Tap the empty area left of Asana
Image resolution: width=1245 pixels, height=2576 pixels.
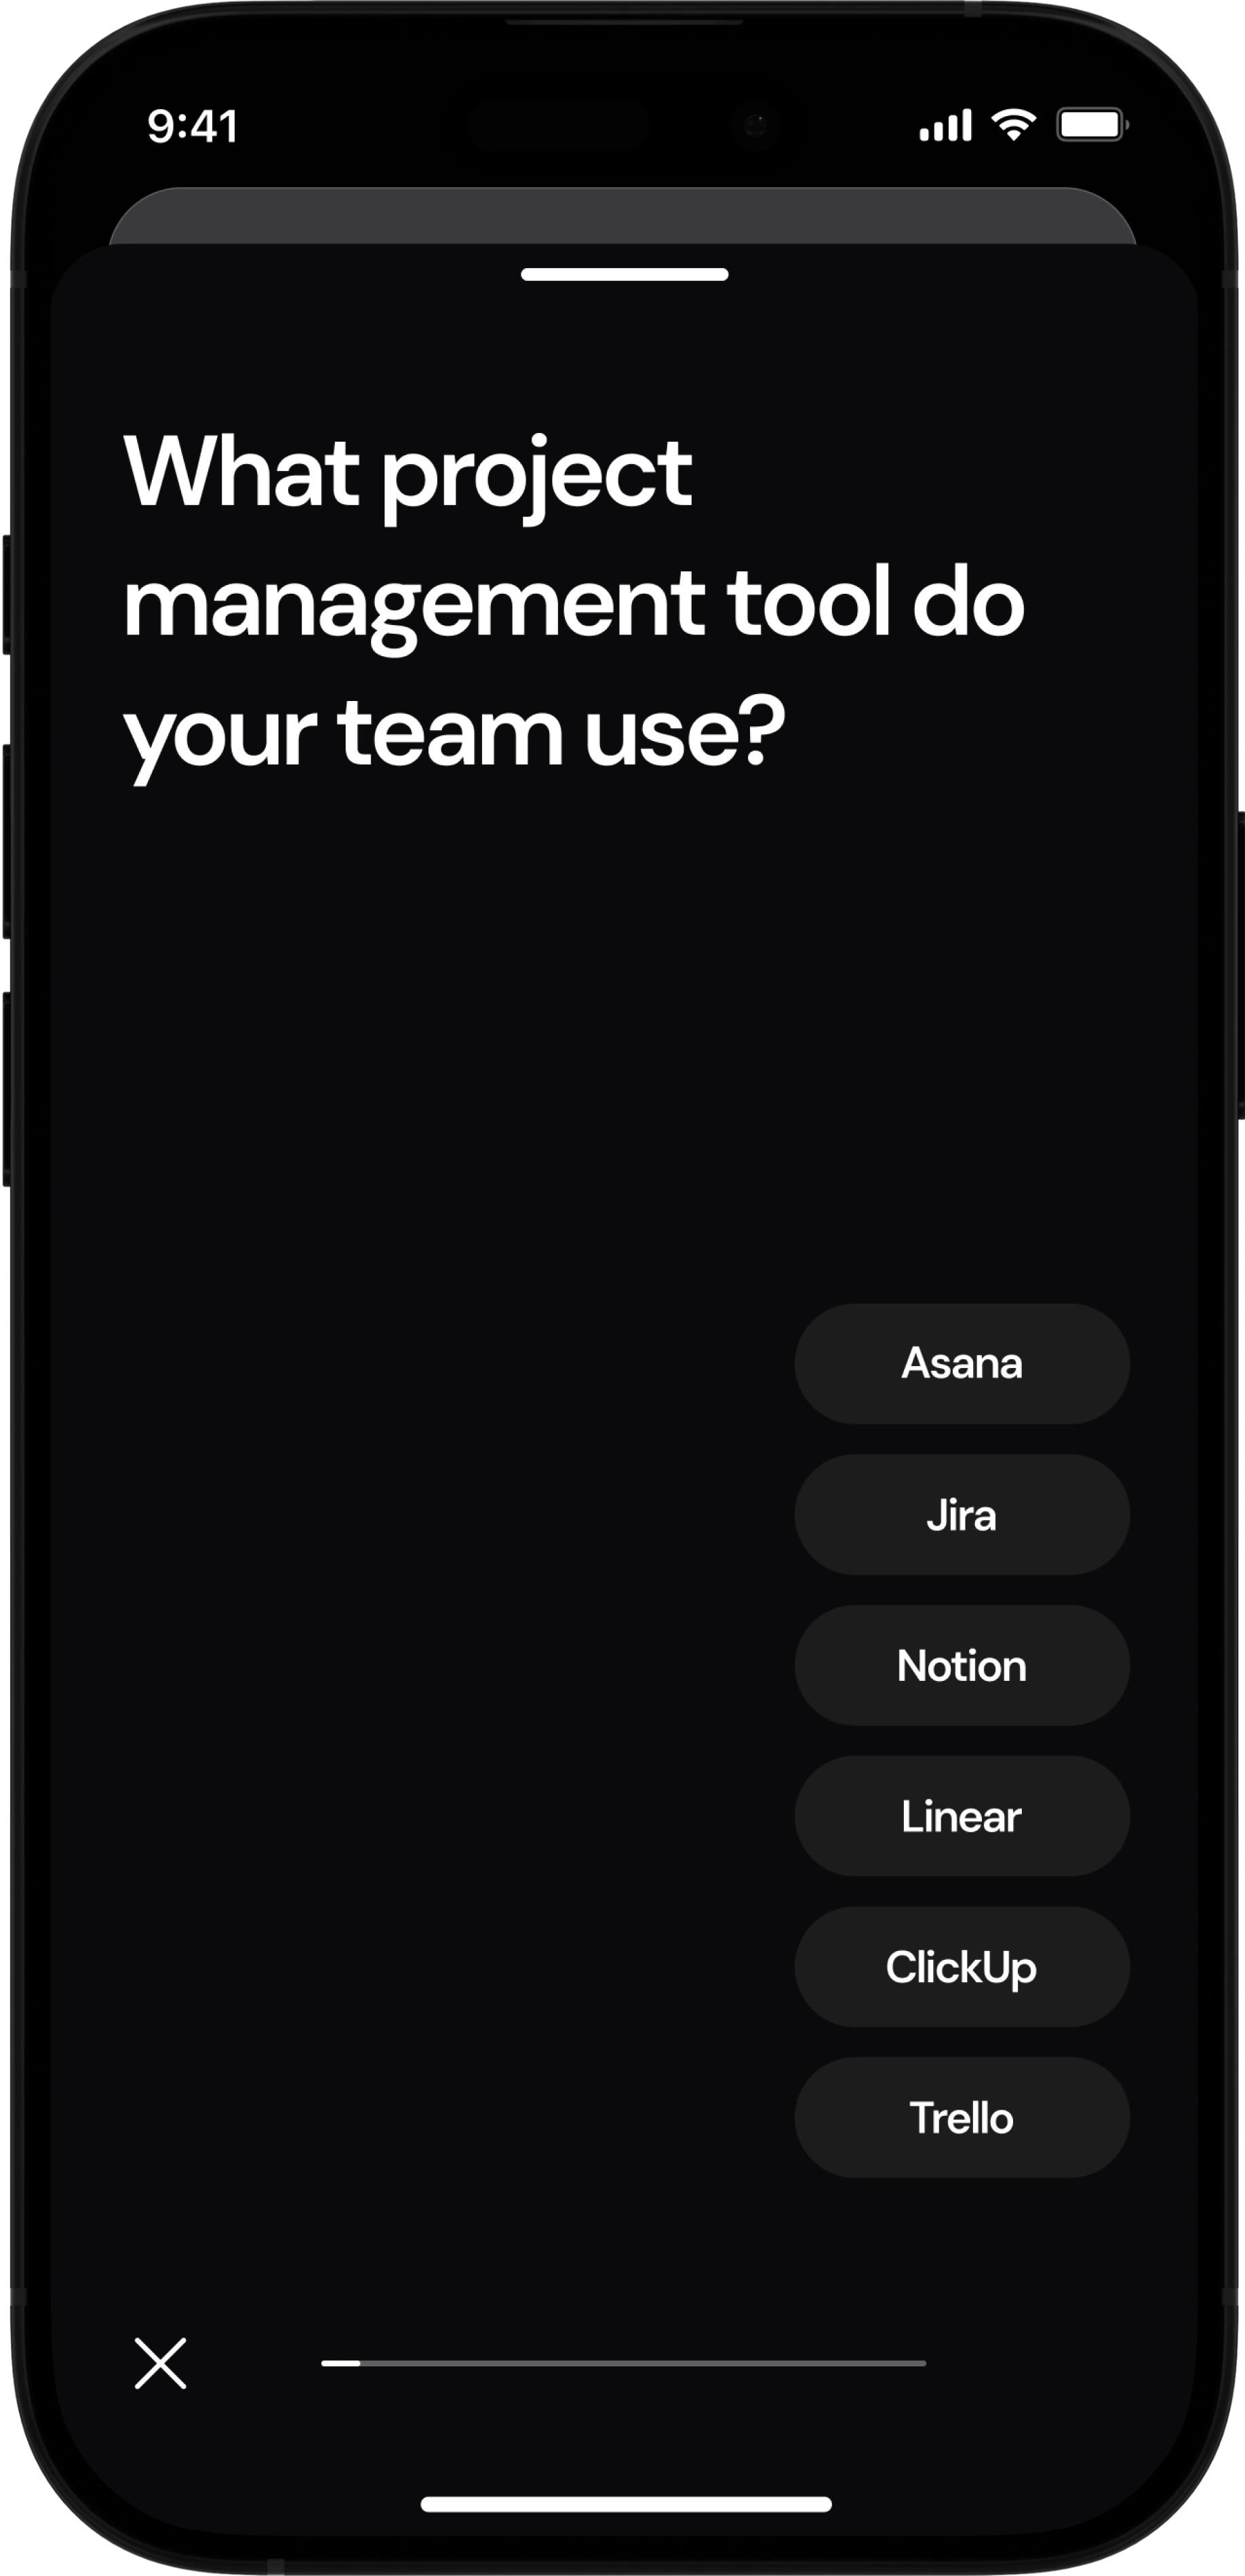point(420,1363)
